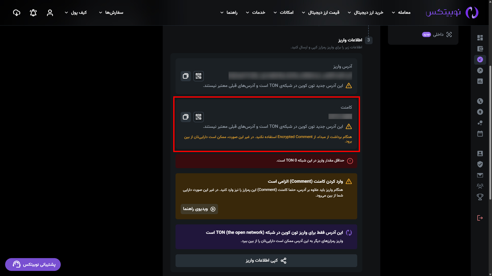
Task: Open the lightning bolt icon in sidebar
Action: click(x=480, y=112)
